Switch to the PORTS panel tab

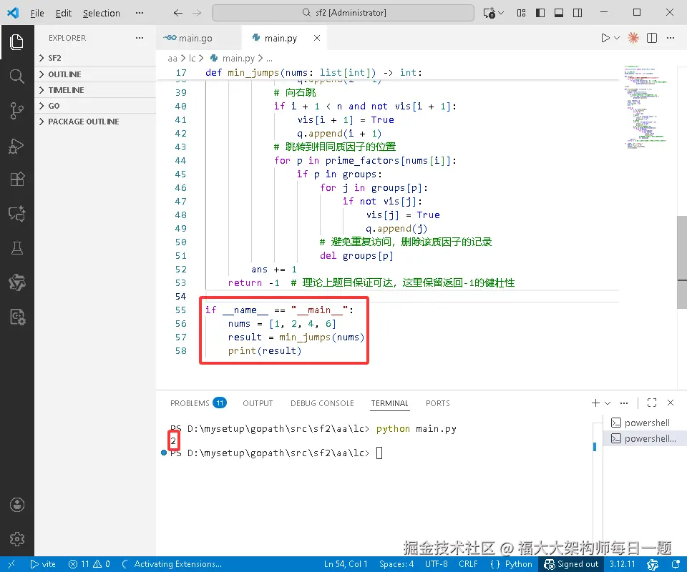pyautogui.click(x=438, y=403)
